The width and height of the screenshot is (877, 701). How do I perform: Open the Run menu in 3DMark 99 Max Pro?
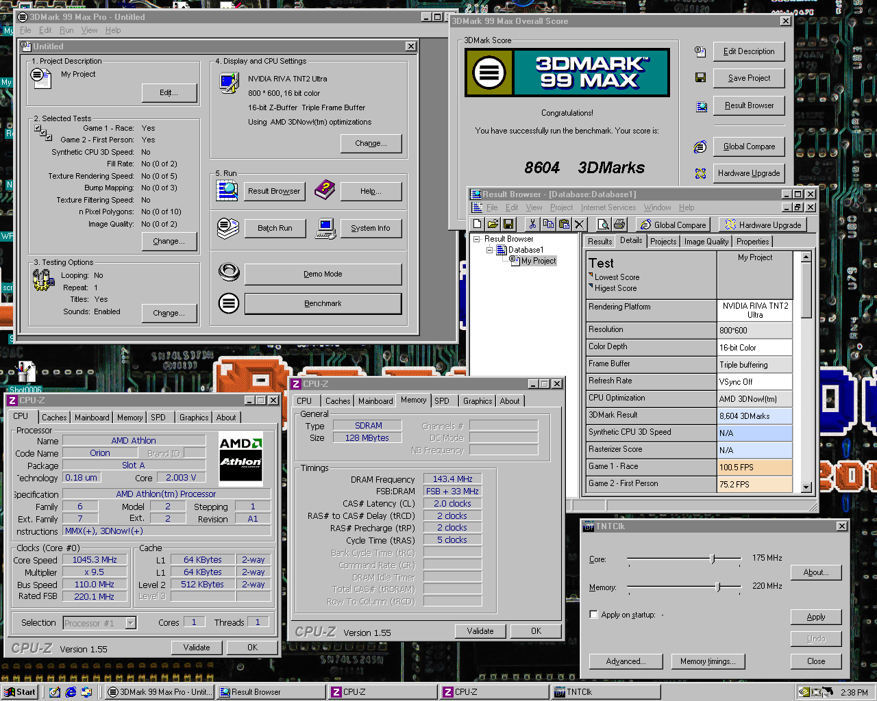pyautogui.click(x=66, y=30)
